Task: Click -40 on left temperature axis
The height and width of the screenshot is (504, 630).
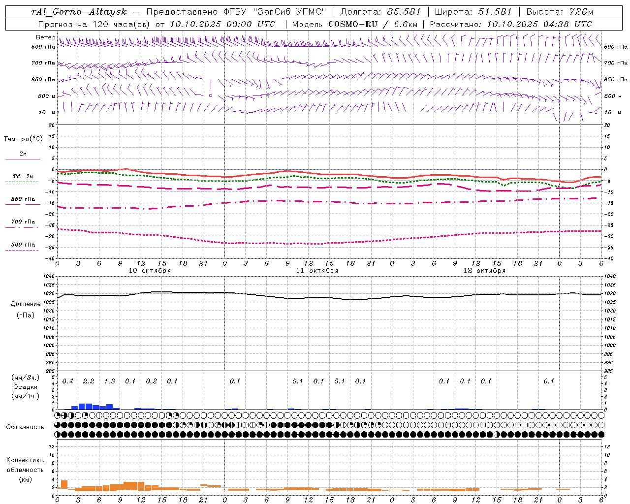Action: (51, 258)
